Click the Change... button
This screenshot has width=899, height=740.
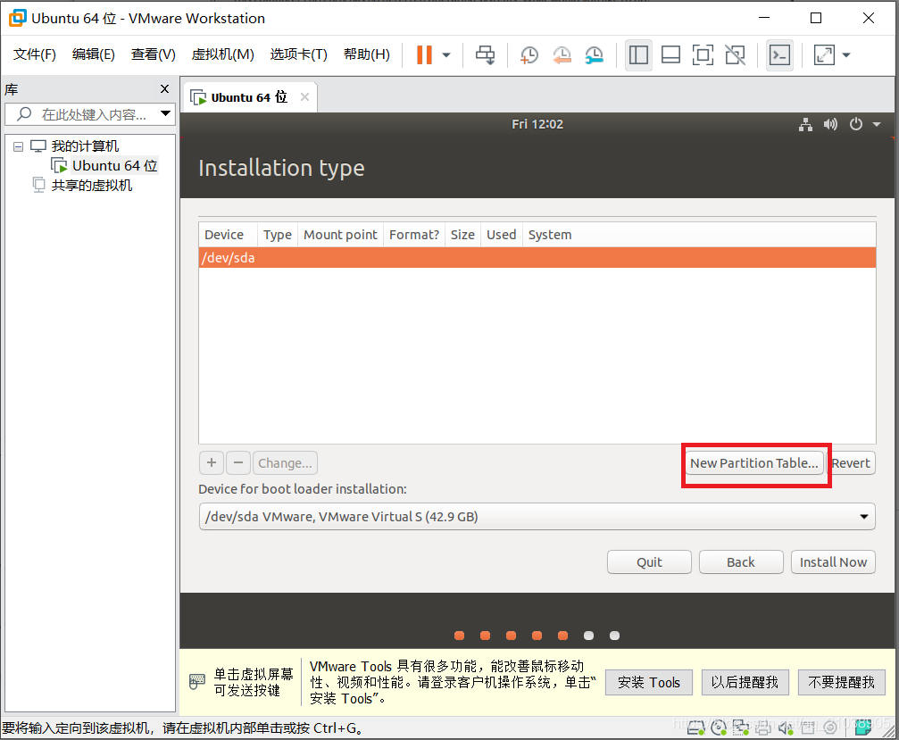pos(285,462)
